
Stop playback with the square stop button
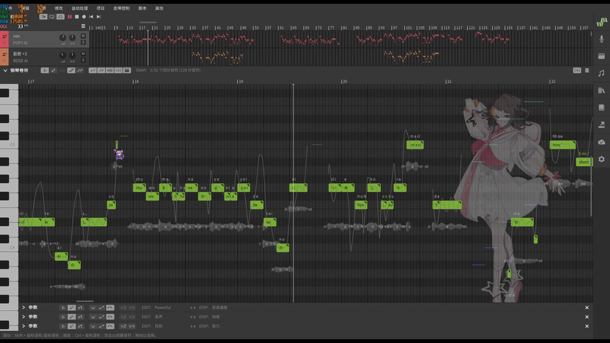[x=77, y=17]
